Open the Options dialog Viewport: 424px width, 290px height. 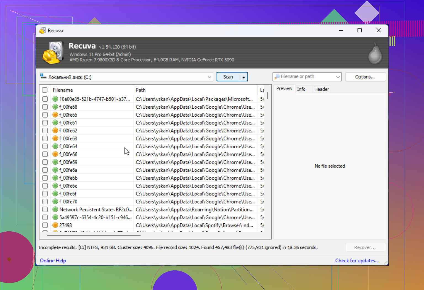point(365,77)
